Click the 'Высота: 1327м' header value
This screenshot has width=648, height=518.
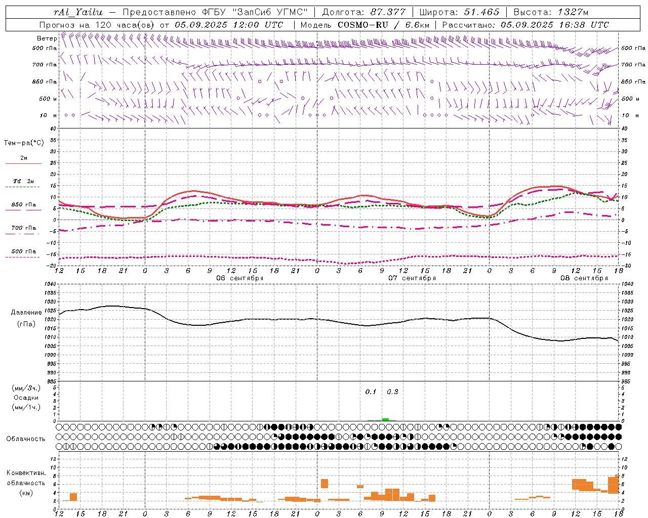(x=551, y=12)
